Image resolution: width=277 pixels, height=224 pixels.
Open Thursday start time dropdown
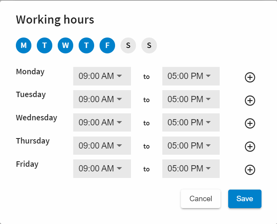(x=102, y=146)
